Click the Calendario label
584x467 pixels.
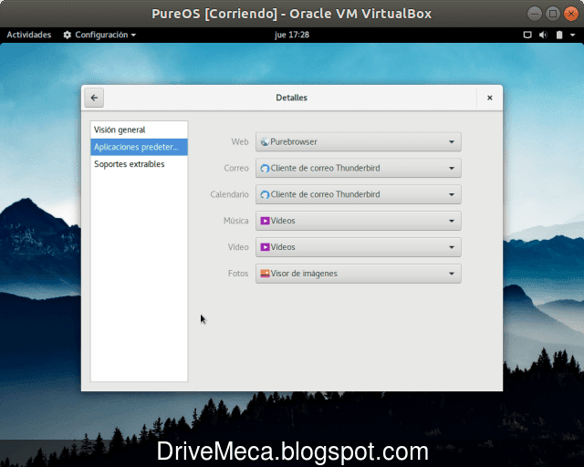pyautogui.click(x=229, y=194)
